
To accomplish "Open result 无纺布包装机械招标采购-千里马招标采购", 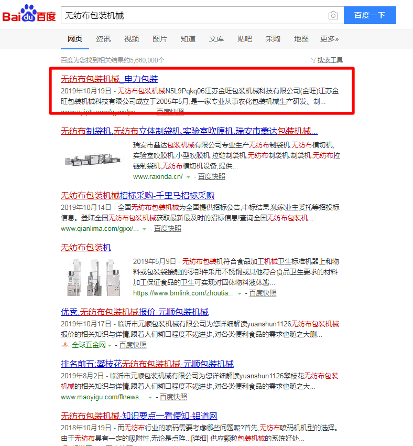I will coord(137,195).
